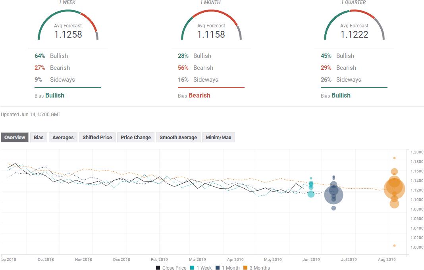Open the Bias chart tab
The width and height of the screenshot is (424, 270).
39,138
